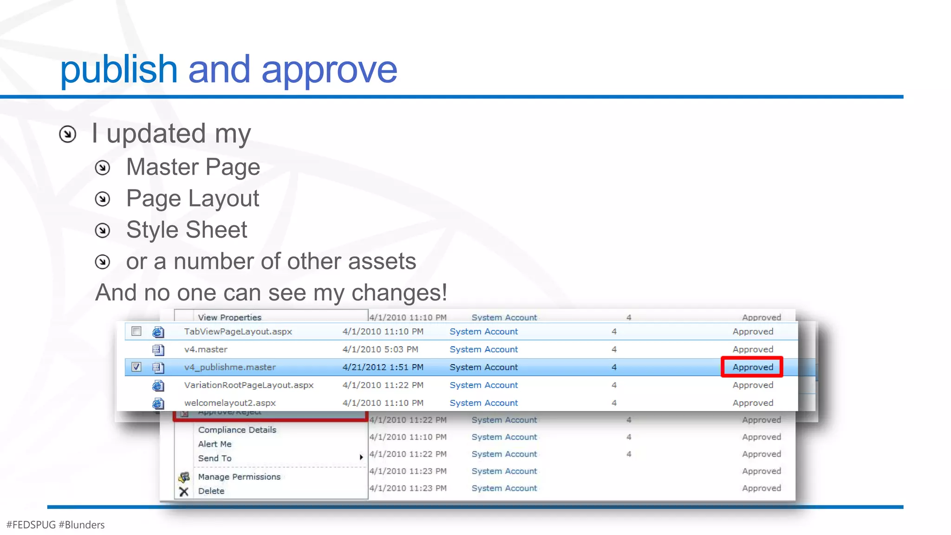Click the v4.master file icon
Screen dimensions: 951x535
click(158, 349)
